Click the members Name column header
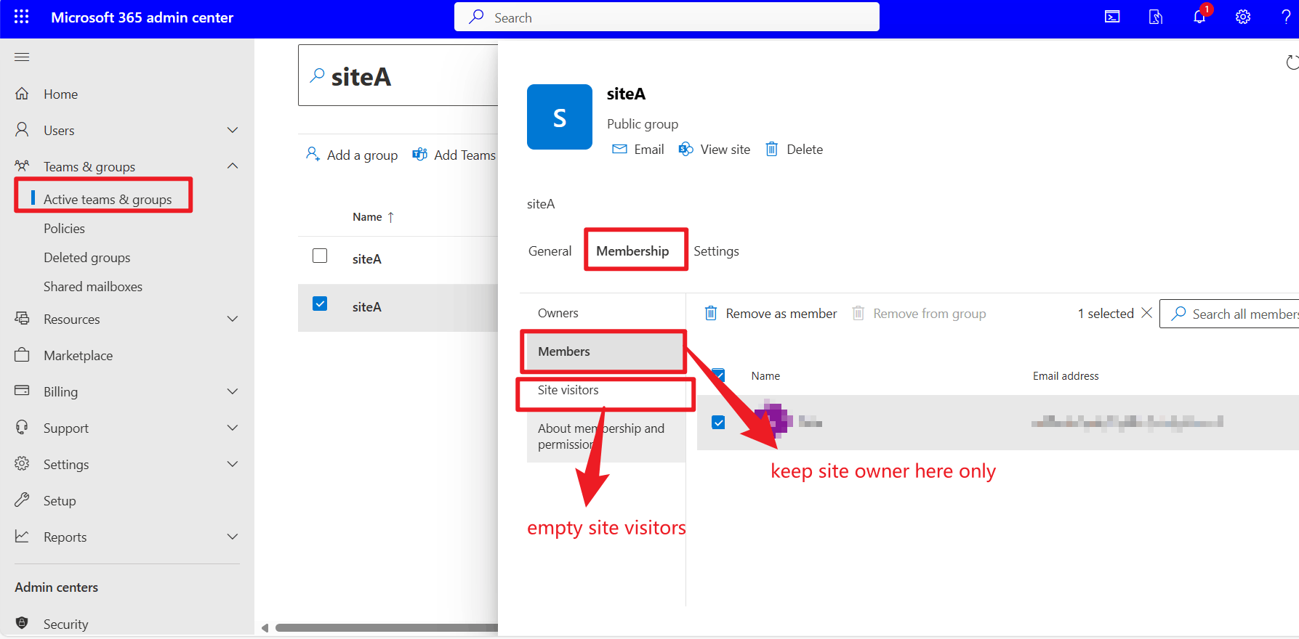The image size is (1299, 639). [765, 375]
